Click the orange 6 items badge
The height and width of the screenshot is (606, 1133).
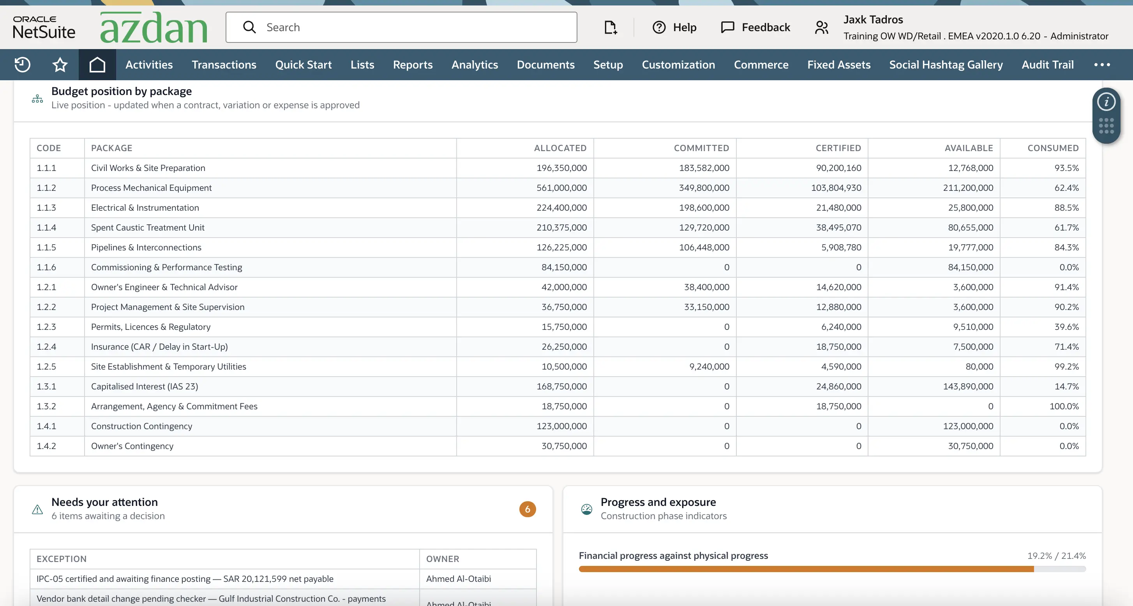pos(528,509)
